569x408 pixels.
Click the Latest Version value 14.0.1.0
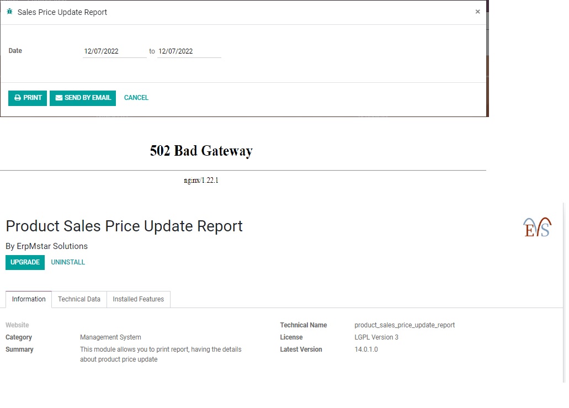tap(367, 349)
